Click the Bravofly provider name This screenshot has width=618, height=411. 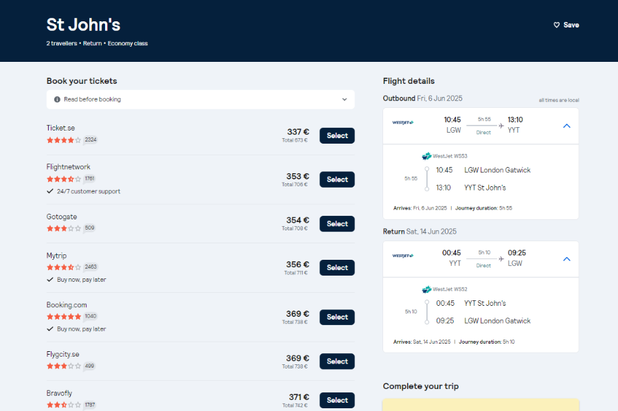tap(59, 394)
